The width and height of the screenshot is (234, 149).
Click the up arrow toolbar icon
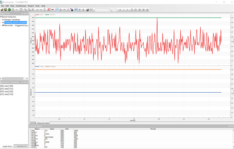coord(80,10)
